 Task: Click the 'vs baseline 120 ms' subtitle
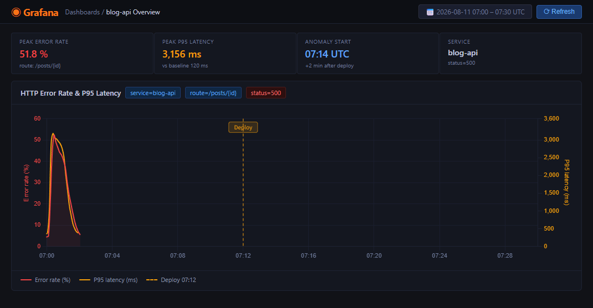185,66
